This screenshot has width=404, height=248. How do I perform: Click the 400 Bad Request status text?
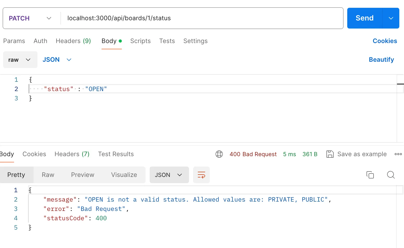[x=253, y=154]
